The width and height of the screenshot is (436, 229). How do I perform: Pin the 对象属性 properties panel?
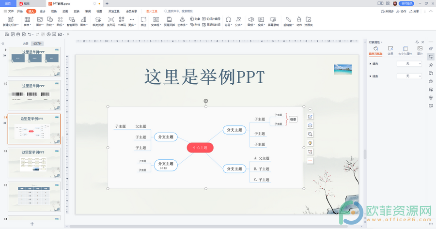pos(417,42)
